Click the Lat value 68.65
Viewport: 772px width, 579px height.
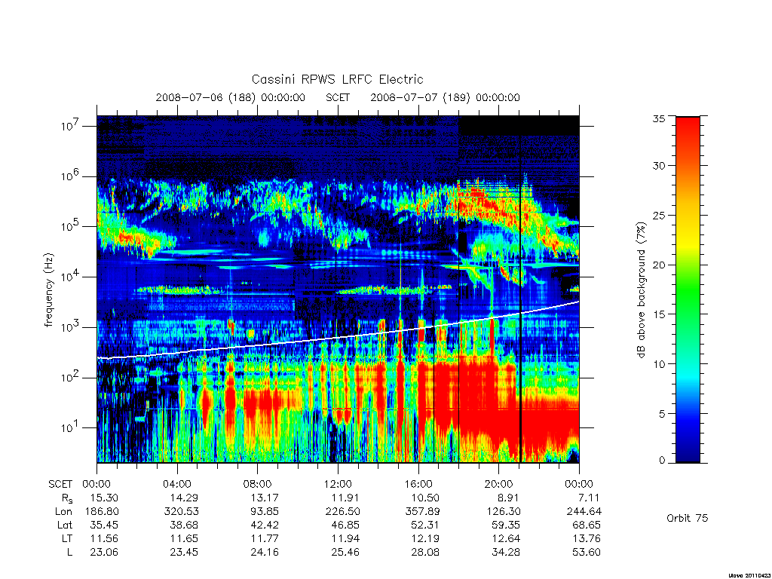(587, 525)
